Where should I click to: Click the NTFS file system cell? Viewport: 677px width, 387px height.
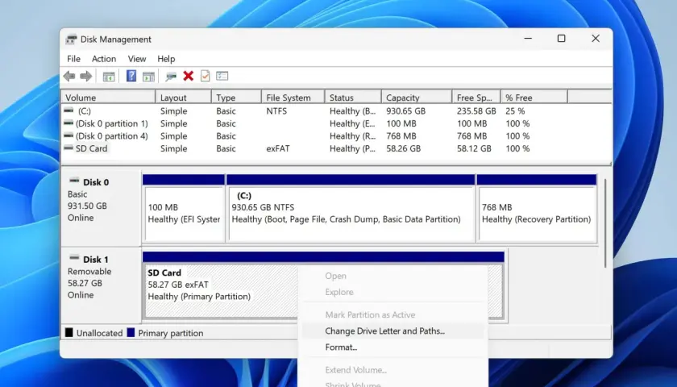tap(276, 111)
